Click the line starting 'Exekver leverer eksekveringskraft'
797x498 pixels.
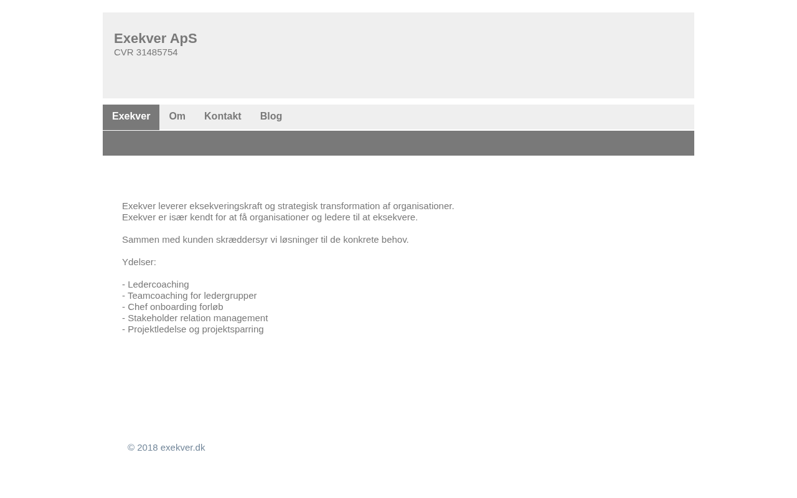click(288, 206)
